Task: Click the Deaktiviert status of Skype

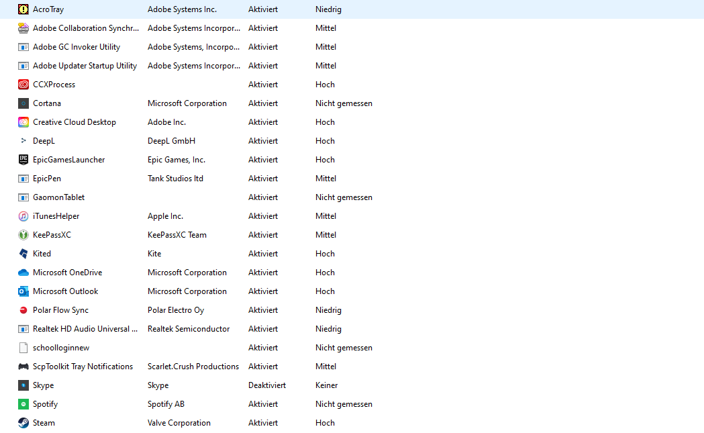Action: tap(267, 385)
